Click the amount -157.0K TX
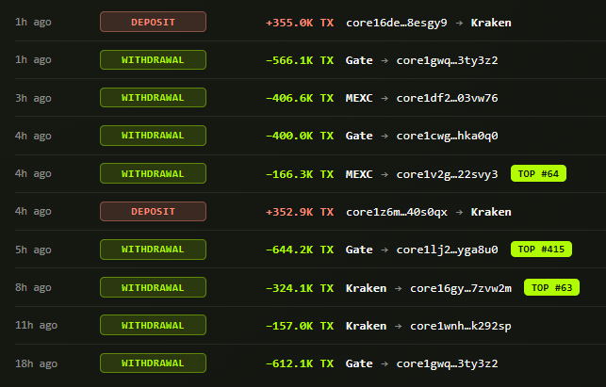 click(300, 326)
